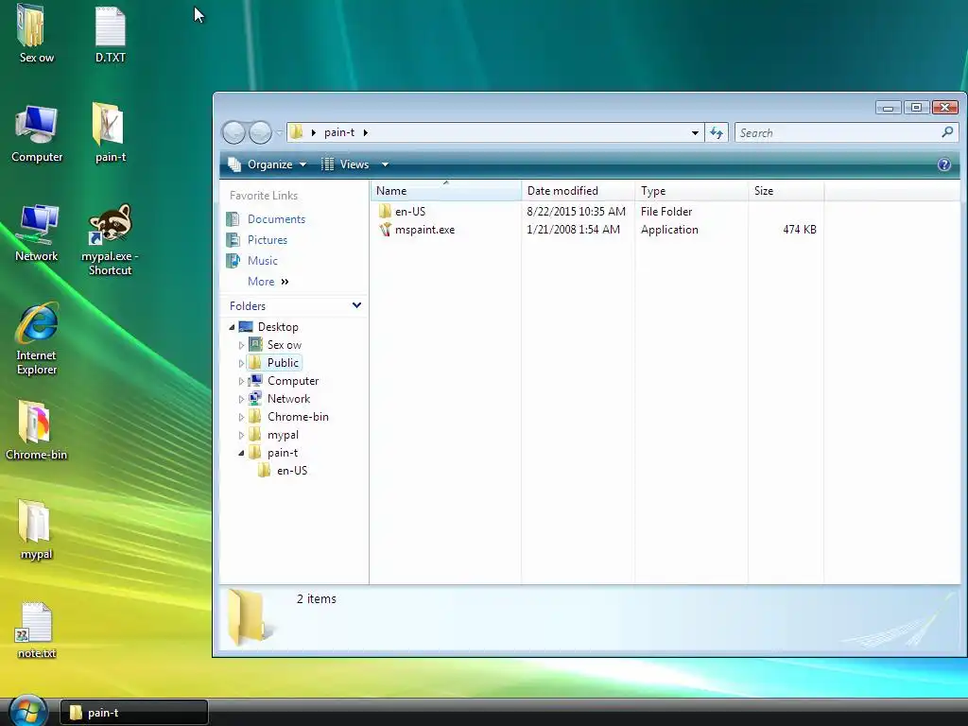Sort by Name column header

point(446,191)
